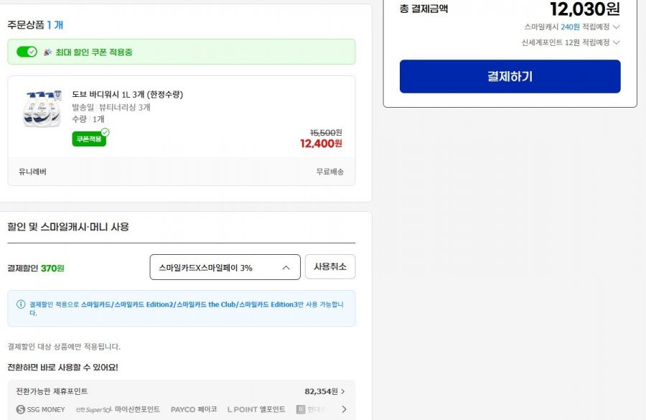This screenshot has width=646, height=420.
Task: Click the 15,500원 original strikethrough price
Action: pyautogui.click(x=325, y=132)
